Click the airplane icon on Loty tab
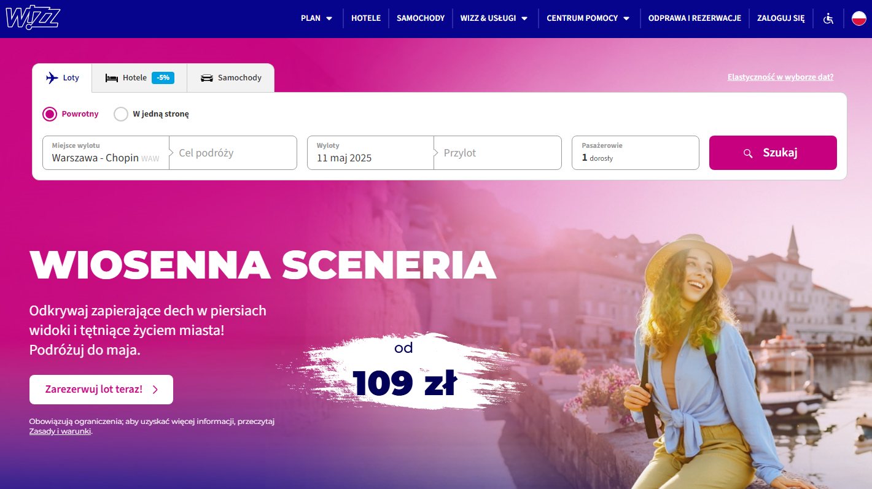 pos(52,78)
